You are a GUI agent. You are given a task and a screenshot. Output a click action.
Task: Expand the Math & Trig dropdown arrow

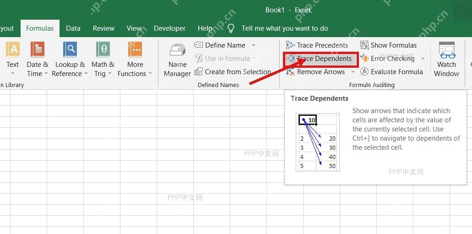110,73
